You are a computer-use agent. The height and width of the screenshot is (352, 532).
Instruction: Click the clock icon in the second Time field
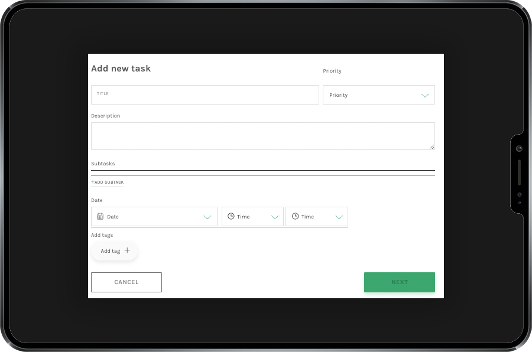point(295,217)
